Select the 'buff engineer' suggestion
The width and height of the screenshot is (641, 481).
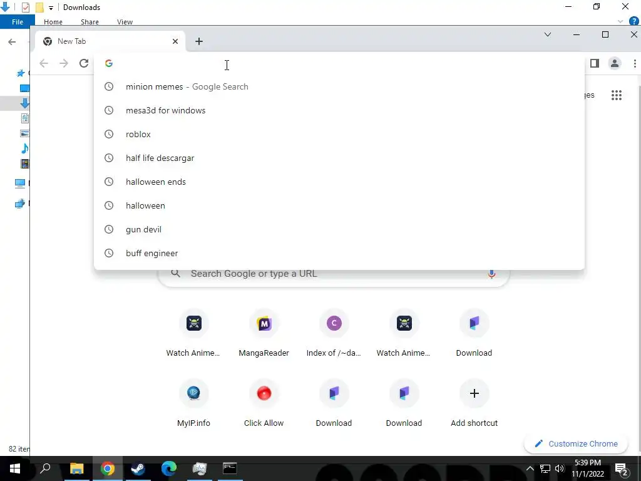[339, 253]
